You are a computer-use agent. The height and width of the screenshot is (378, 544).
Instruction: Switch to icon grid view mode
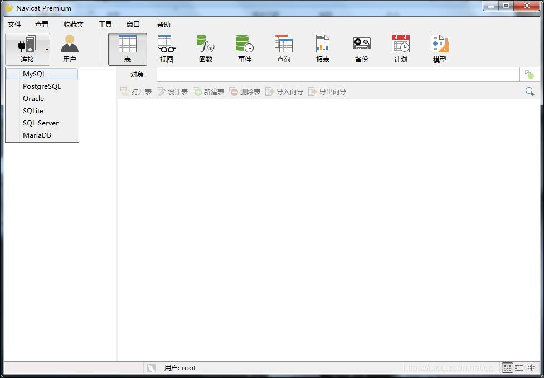[x=508, y=367]
